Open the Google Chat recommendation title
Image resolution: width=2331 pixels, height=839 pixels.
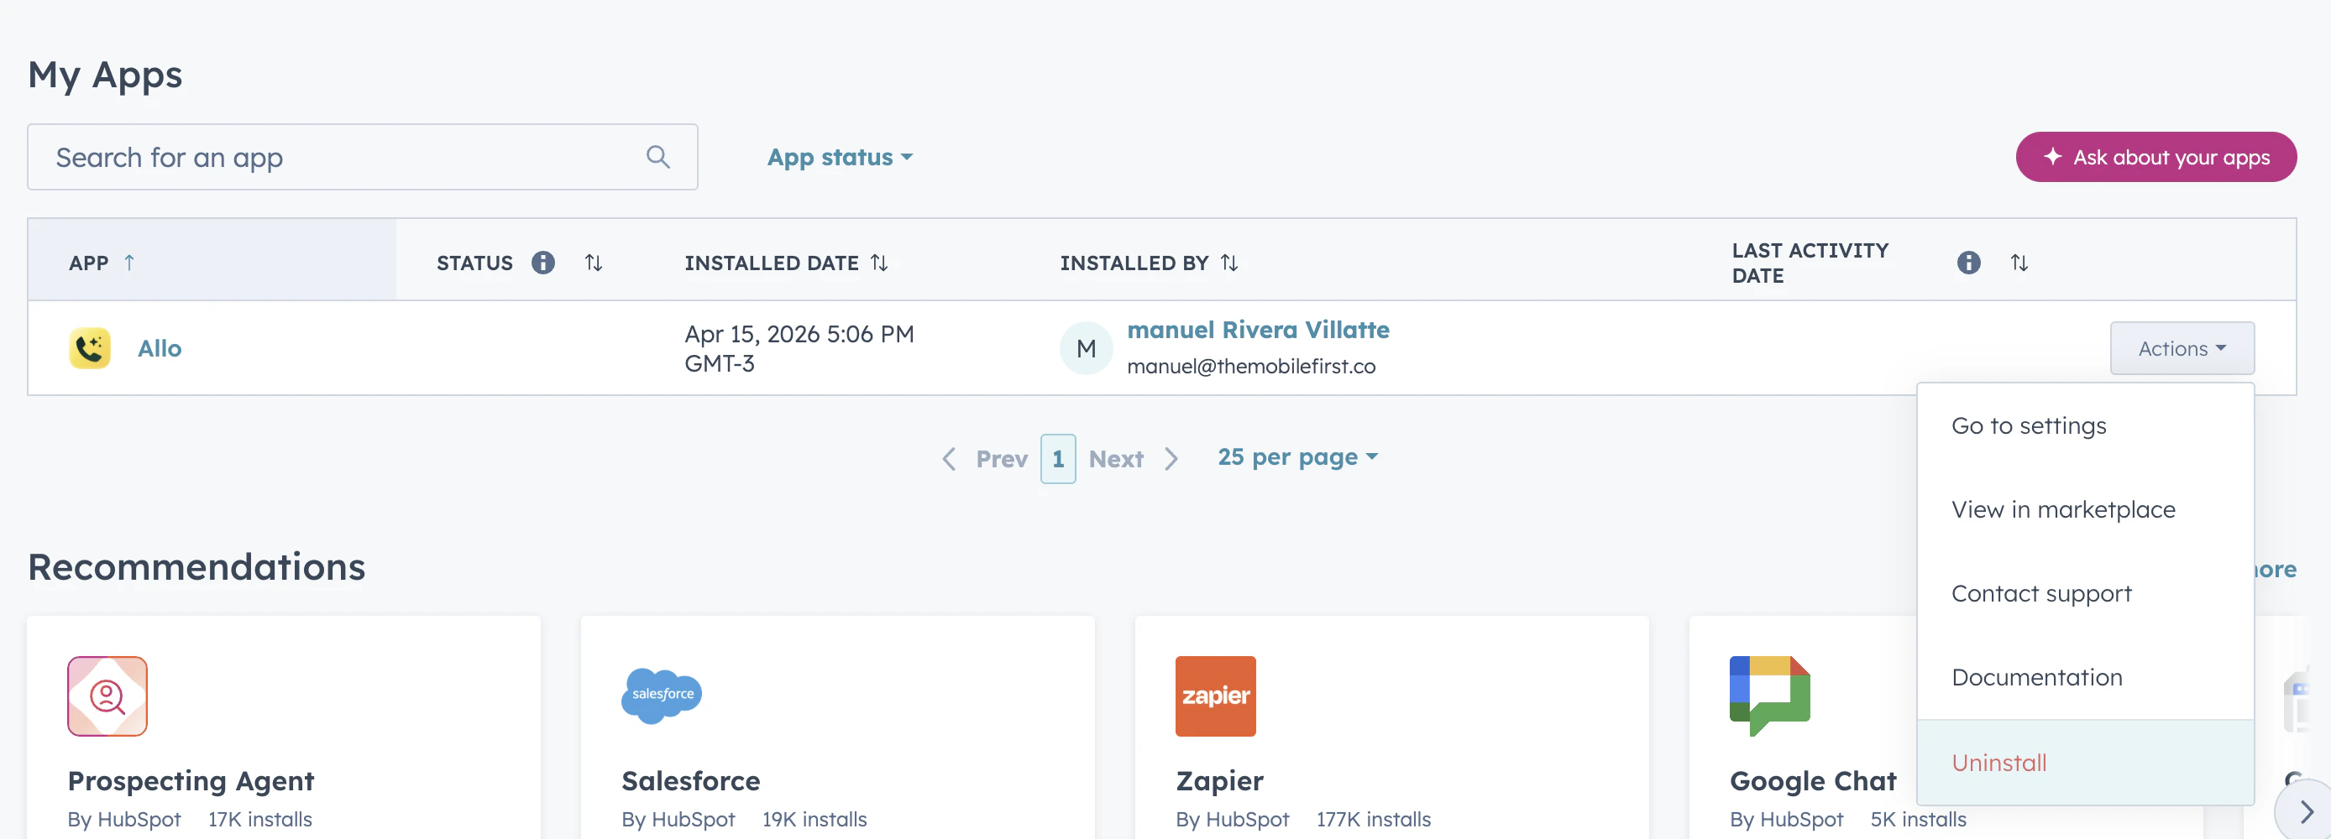(1813, 781)
